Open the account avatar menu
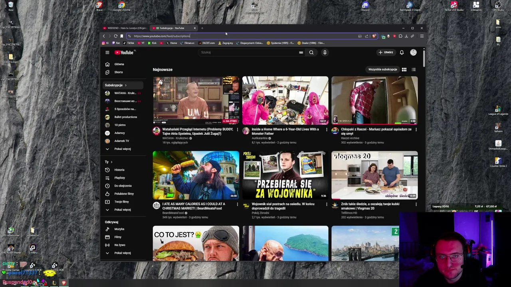The width and height of the screenshot is (511, 287). [413, 52]
